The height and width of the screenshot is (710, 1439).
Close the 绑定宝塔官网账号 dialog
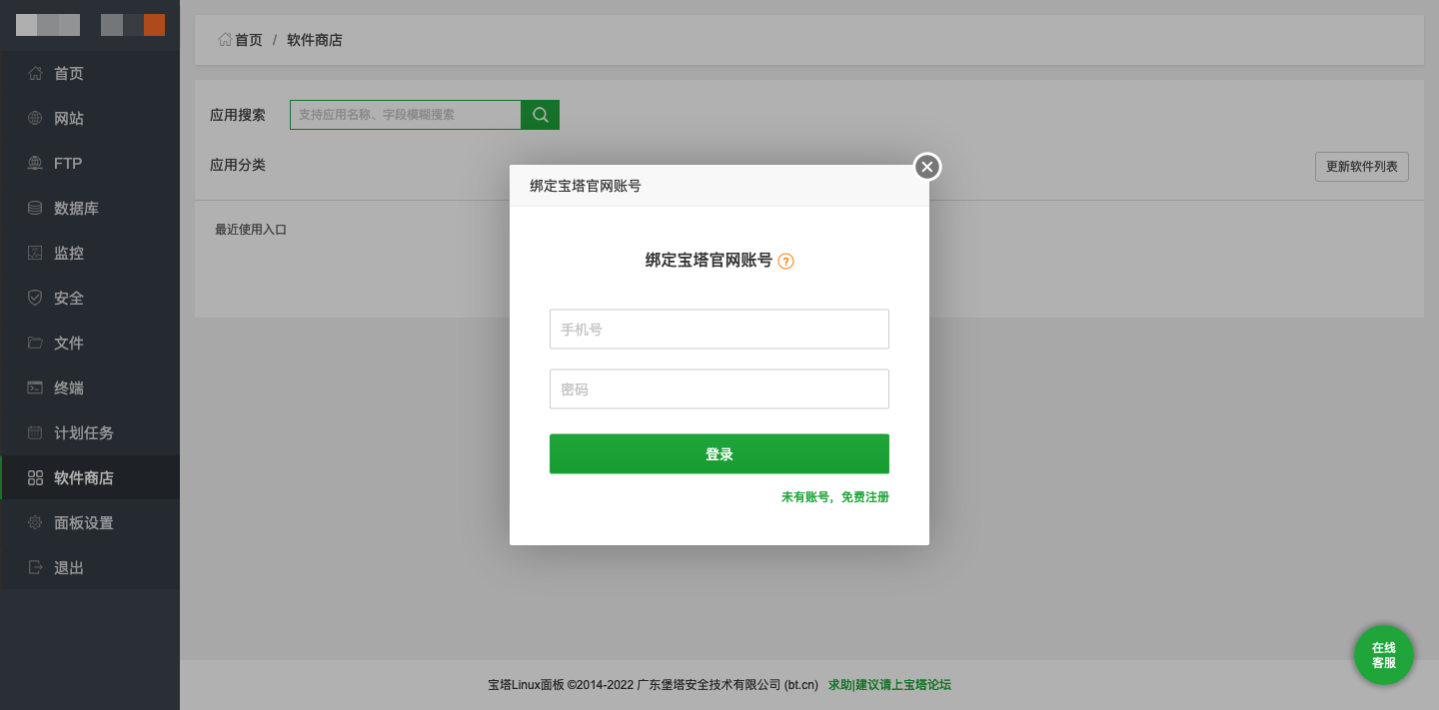tap(927, 167)
